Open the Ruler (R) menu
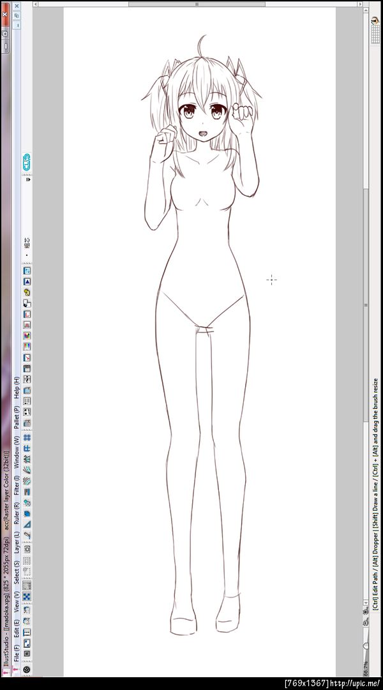The height and width of the screenshot is (690, 383). coord(17,513)
